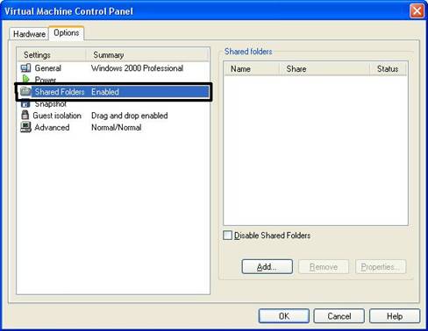Select the Options tab
The image size is (428, 331).
67,32
